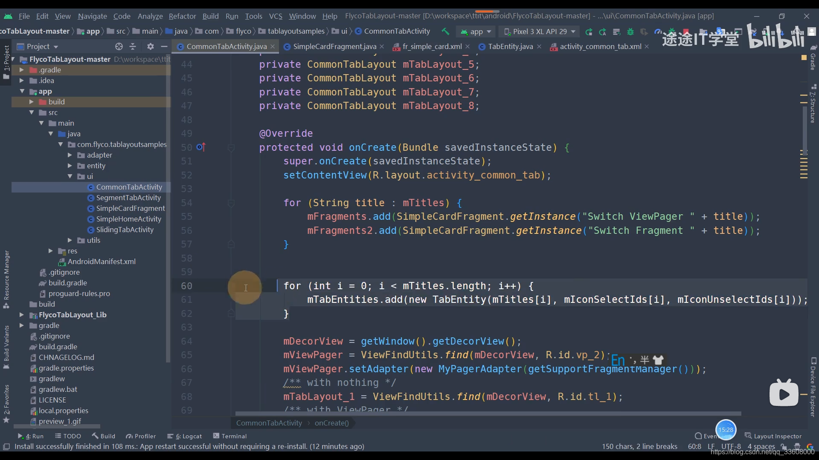Screen dimensions: 819x460
Task: Close the fr_simple_card.xml tab
Action: [x=468, y=46]
